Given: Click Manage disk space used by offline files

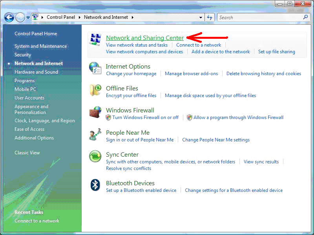Looking at the screenshot, I should click(210, 96).
